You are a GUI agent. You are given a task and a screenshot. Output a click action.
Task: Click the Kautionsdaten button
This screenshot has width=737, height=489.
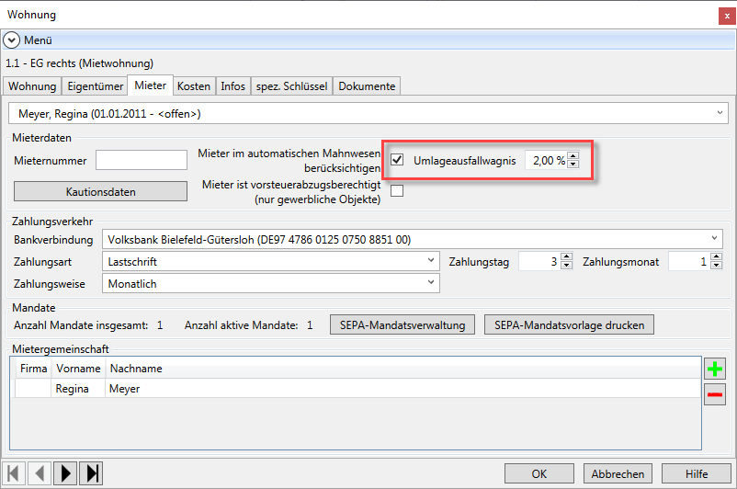pyautogui.click(x=101, y=192)
